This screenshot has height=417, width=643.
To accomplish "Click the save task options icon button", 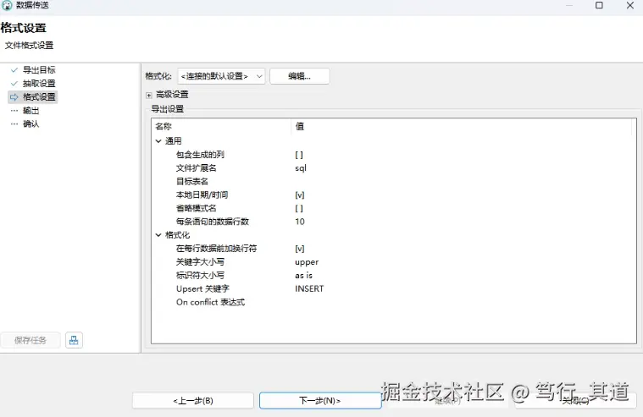I will tap(74, 340).
